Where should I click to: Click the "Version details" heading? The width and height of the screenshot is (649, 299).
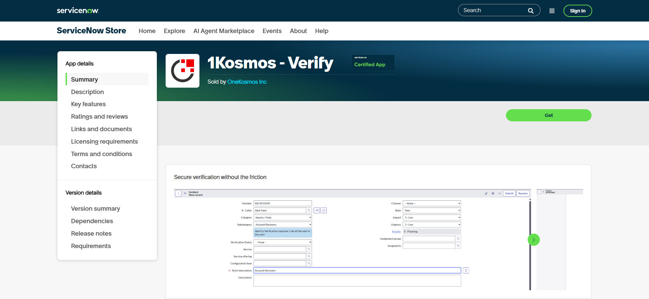83,193
